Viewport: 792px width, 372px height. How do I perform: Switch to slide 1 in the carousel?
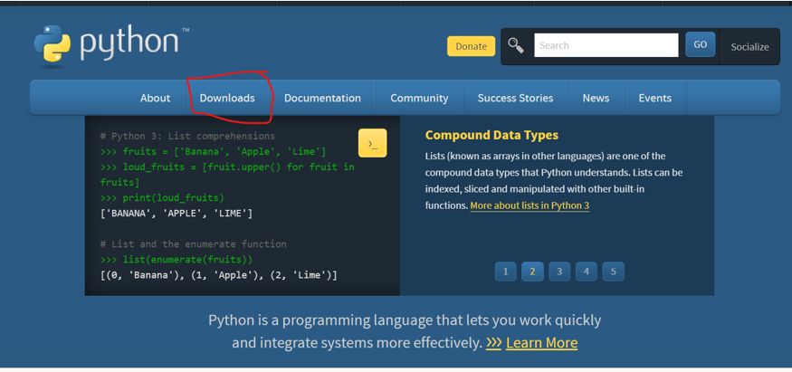506,272
